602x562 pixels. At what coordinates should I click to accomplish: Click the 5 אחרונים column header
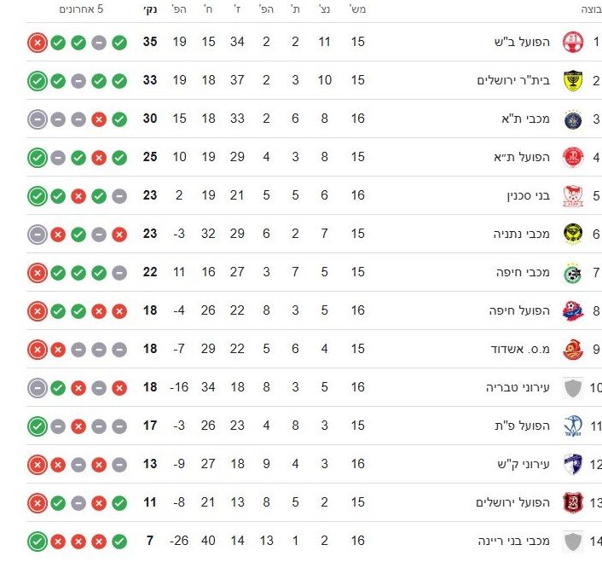pos(81,10)
